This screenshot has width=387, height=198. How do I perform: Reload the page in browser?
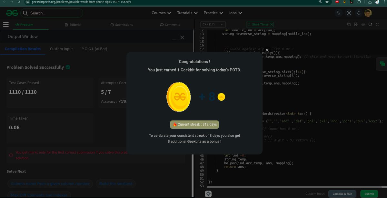pyautogui.click(x=20, y=2)
